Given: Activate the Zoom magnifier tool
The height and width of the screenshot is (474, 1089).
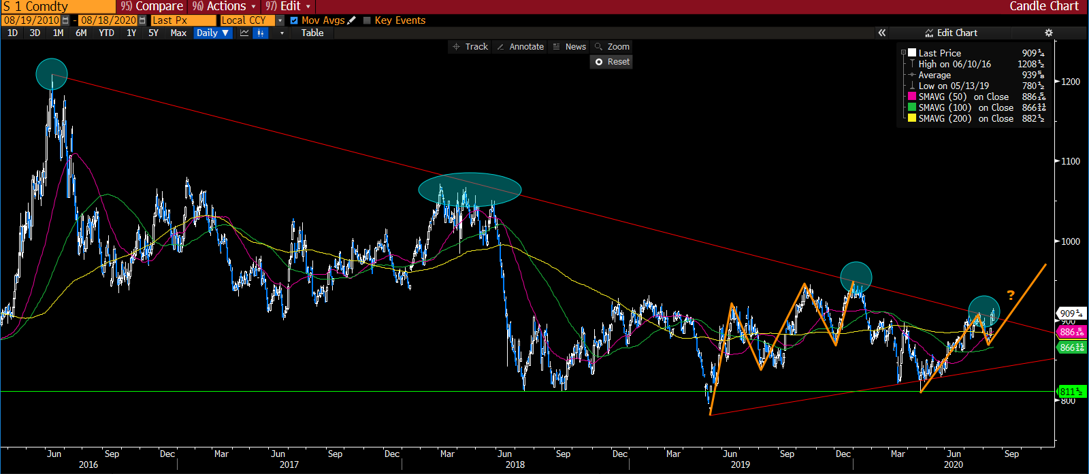Looking at the screenshot, I should 613,47.
